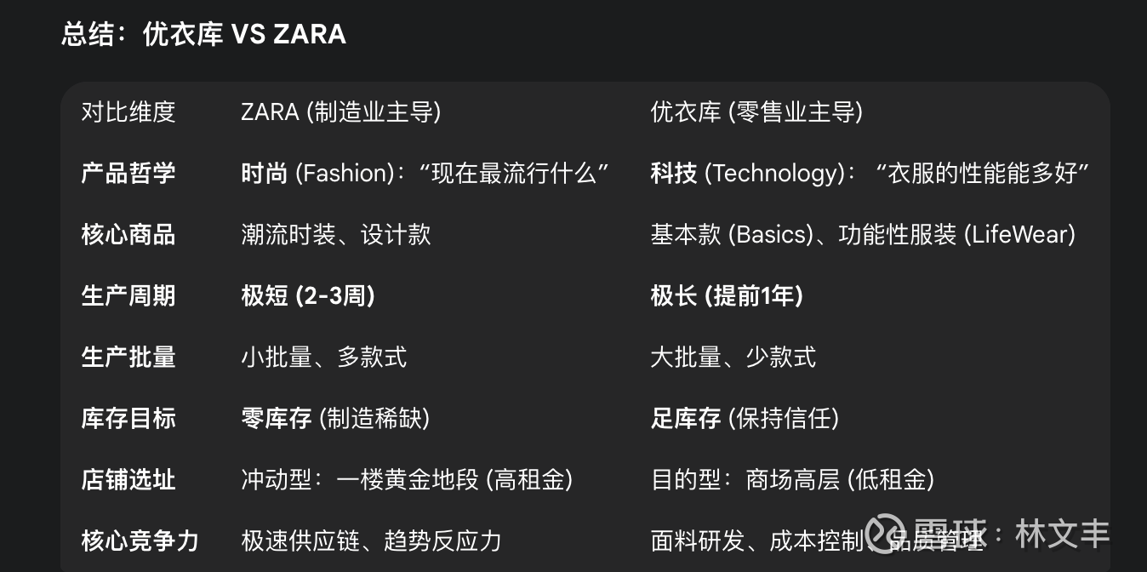The height and width of the screenshot is (572, 1147).
Task: Click the 大批量、少款式 cell
Action: click(x=733, y=357)
